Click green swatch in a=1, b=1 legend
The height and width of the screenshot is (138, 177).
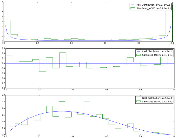(x=139, y=55)
